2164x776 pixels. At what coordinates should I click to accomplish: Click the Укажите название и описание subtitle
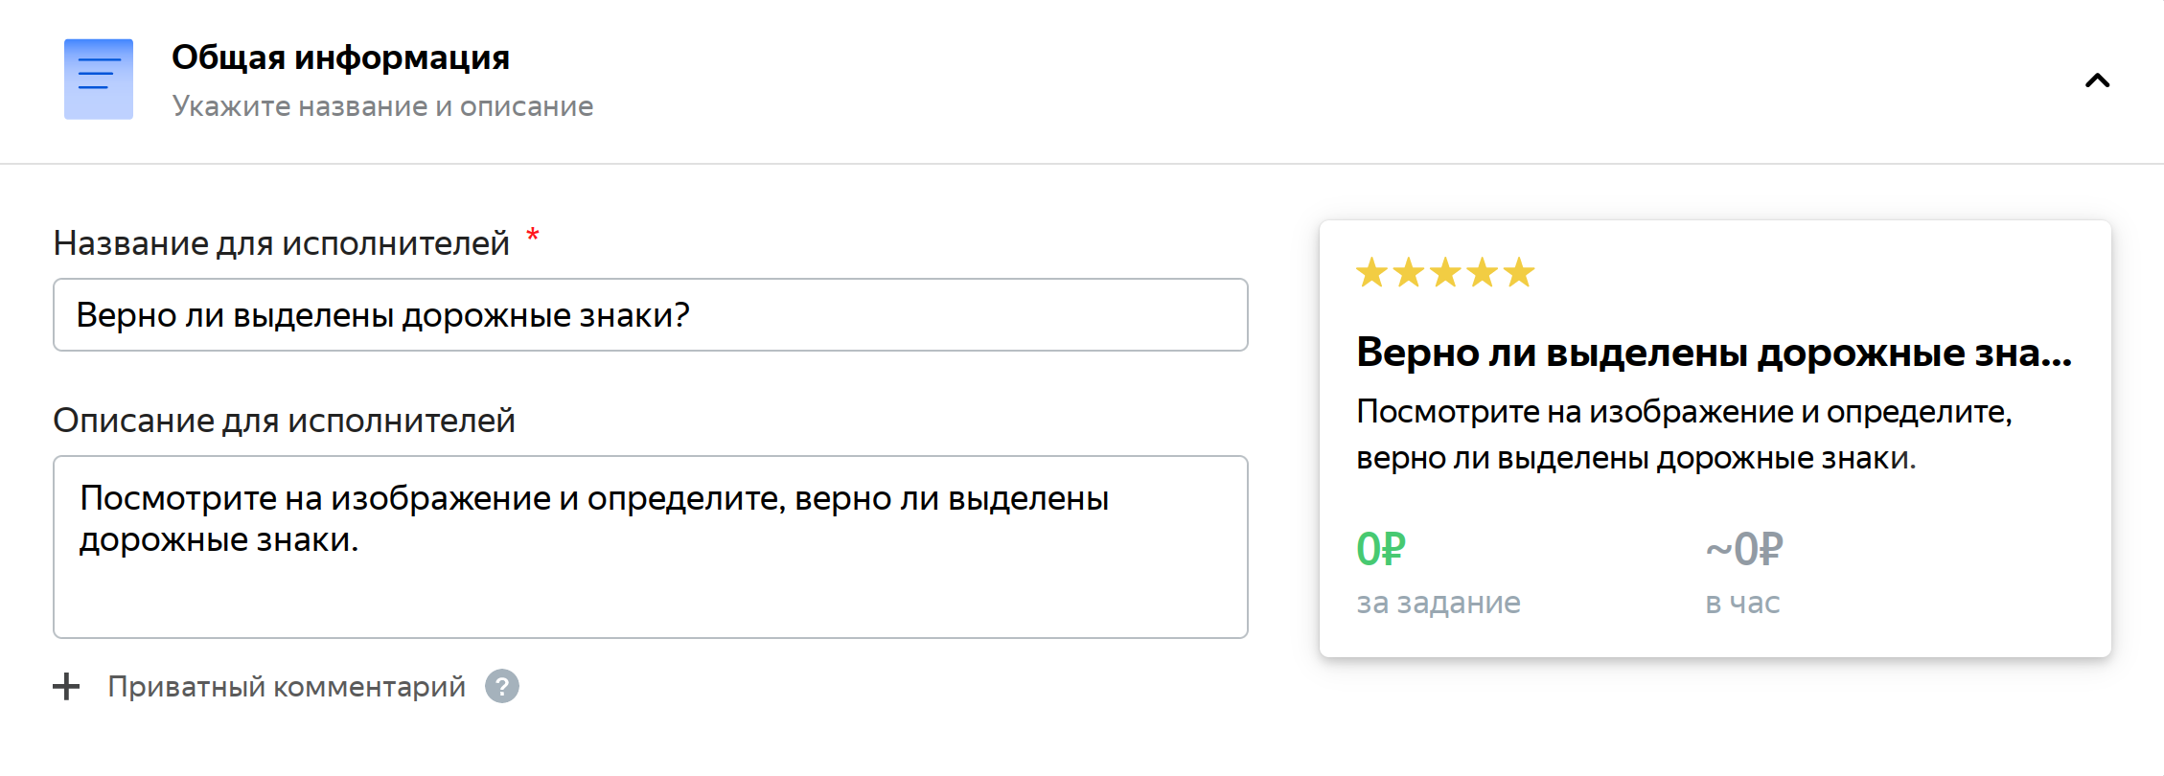pos(382,106)
